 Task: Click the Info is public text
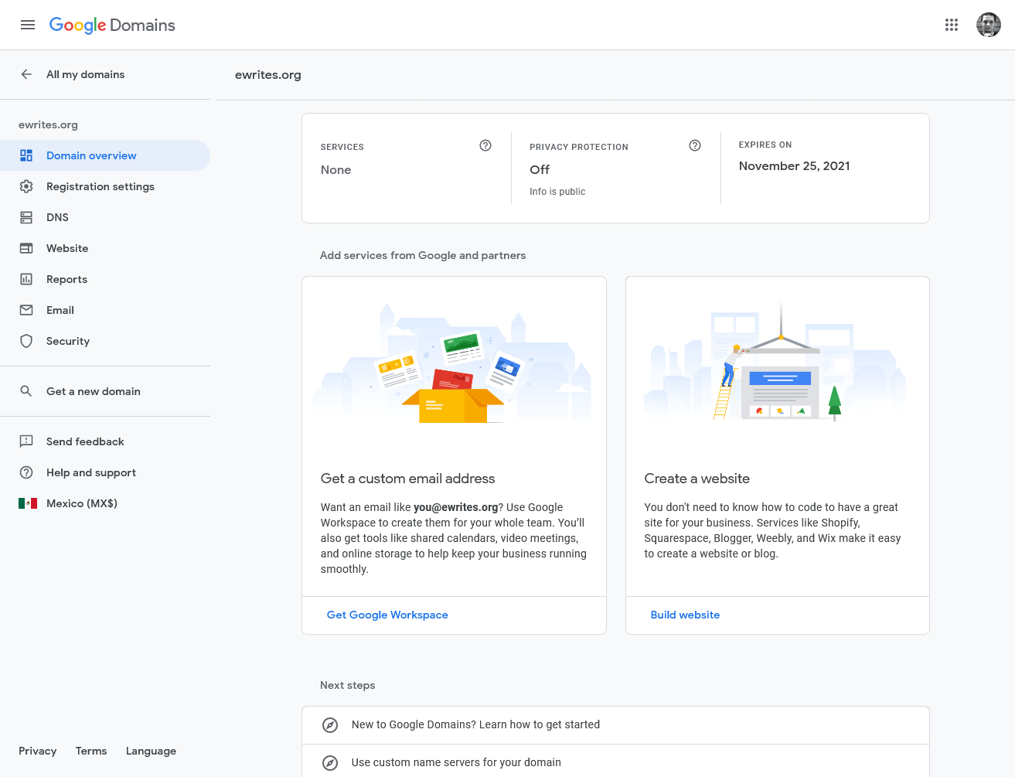tap(557, 192)
